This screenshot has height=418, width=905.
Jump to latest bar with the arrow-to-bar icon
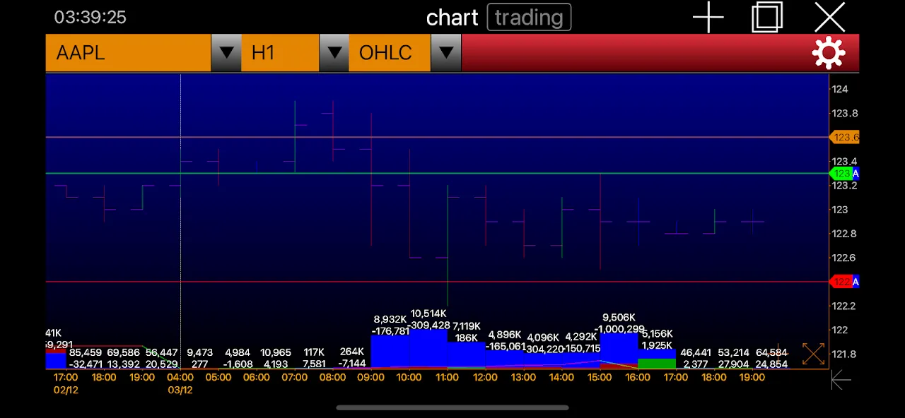[x=841, y=381]
